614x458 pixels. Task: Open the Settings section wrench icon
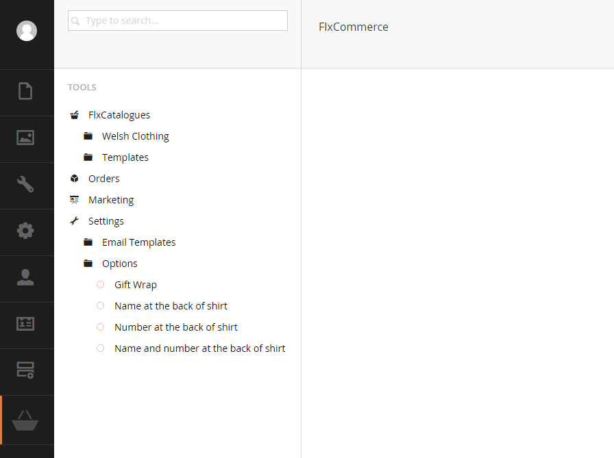tap(25, 184)
